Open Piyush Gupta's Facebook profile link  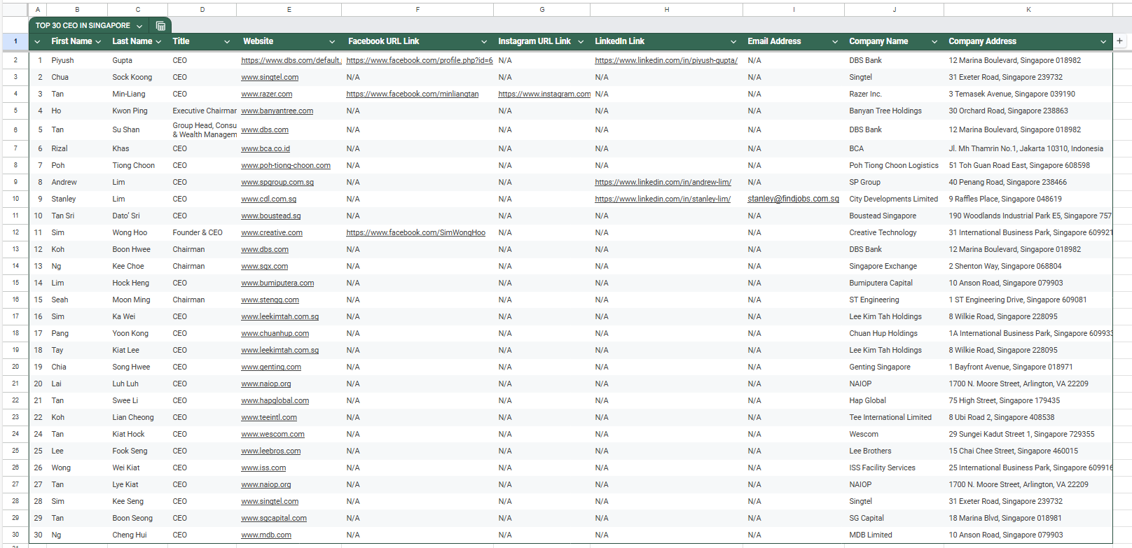point(420,61)
